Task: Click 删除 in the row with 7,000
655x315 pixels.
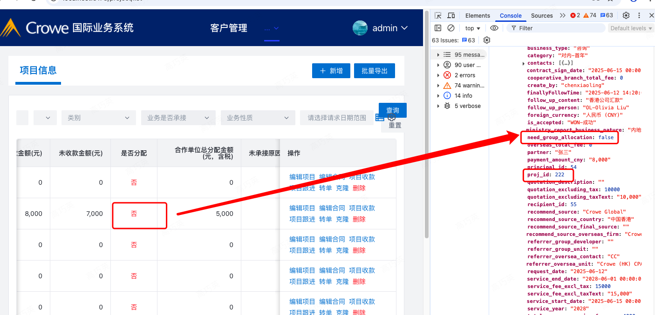Action: pos(359,219)
